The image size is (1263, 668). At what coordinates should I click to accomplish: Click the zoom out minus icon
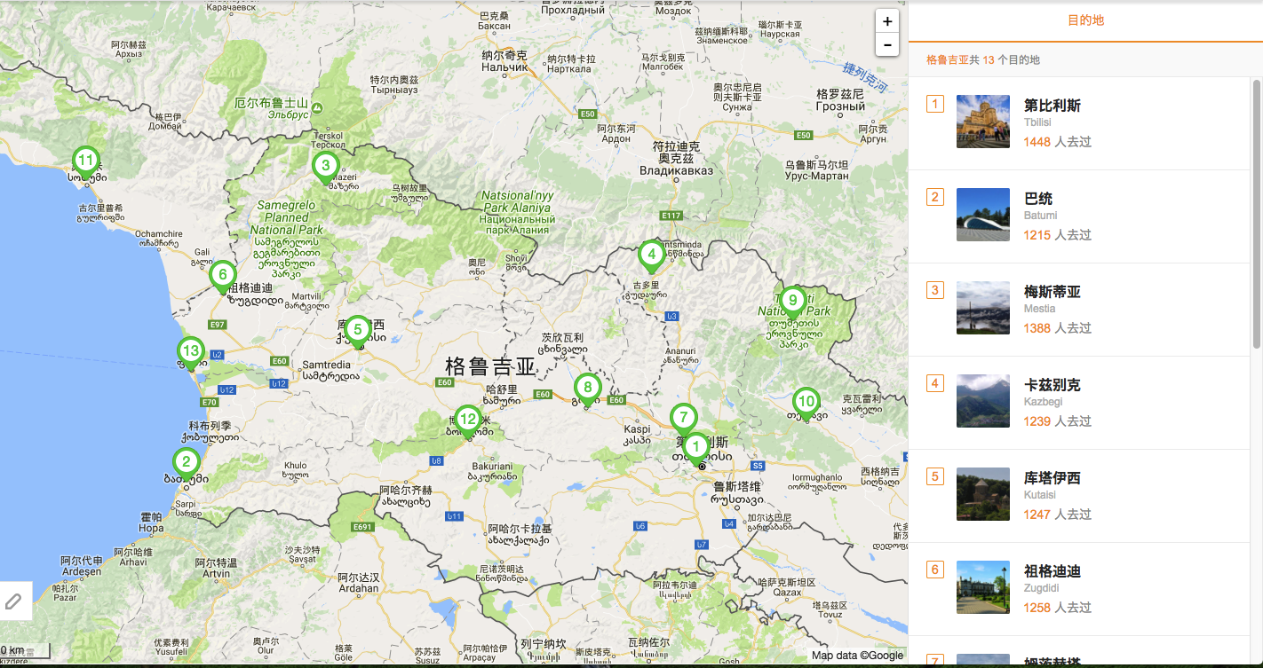click(886, 45)
